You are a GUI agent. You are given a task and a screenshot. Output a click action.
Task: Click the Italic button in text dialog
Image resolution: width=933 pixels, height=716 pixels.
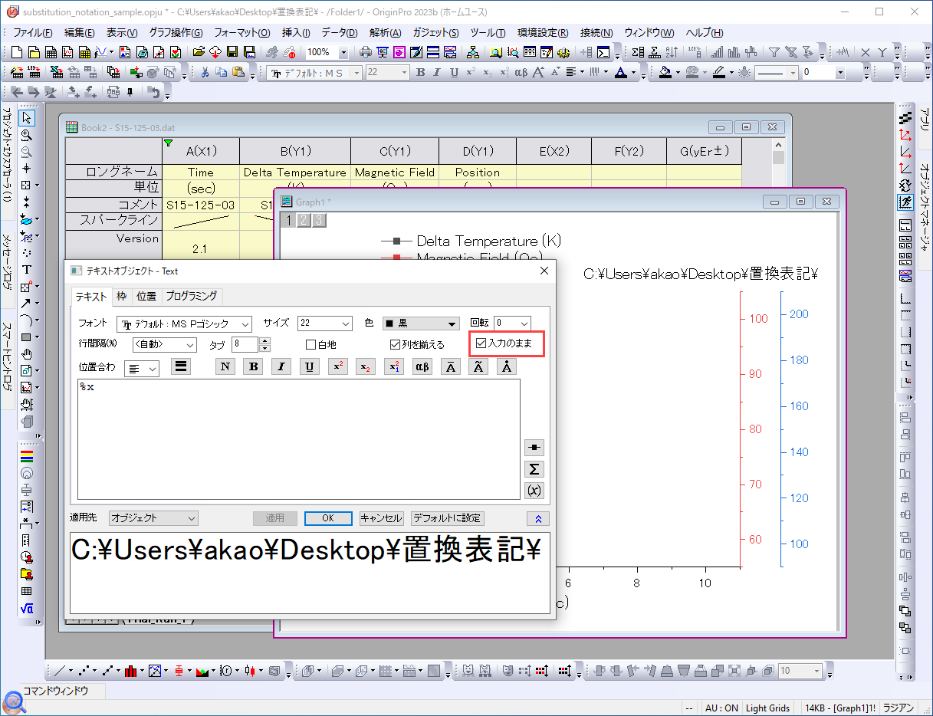coord(281,366)
